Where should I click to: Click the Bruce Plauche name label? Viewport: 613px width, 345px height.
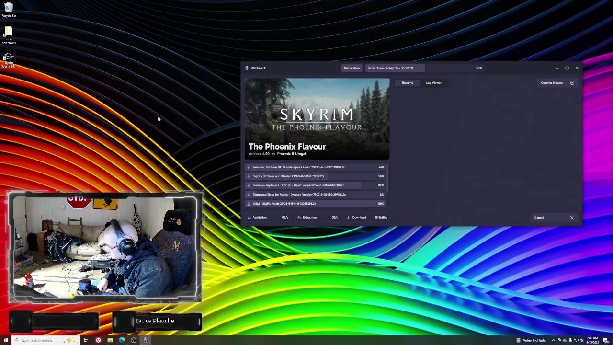coord(155,321)
